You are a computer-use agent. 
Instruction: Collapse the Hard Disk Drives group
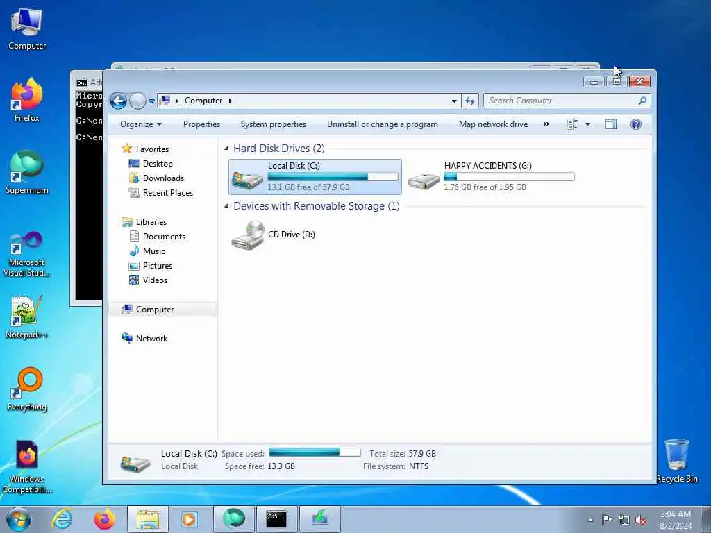coord(227,149)
